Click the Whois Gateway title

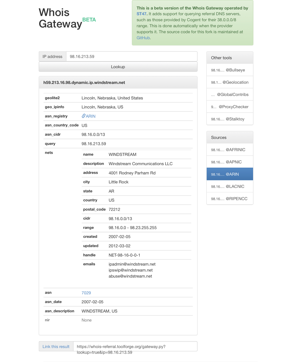[60, 18]
